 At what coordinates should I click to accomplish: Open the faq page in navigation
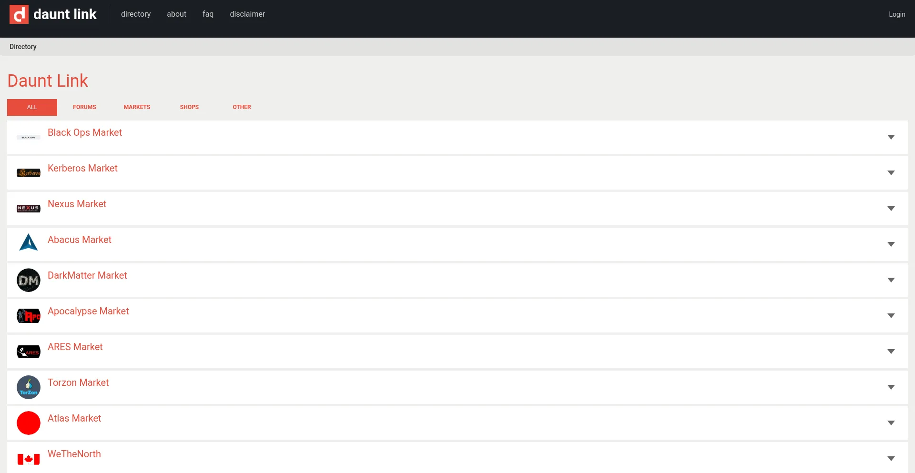pyautogui.click(x=208, y=14)
